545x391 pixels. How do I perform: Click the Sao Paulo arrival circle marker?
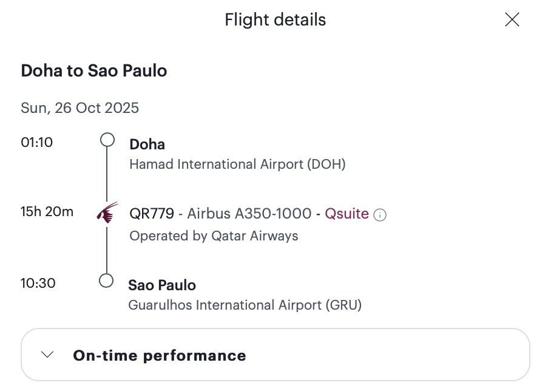point(106,280)
